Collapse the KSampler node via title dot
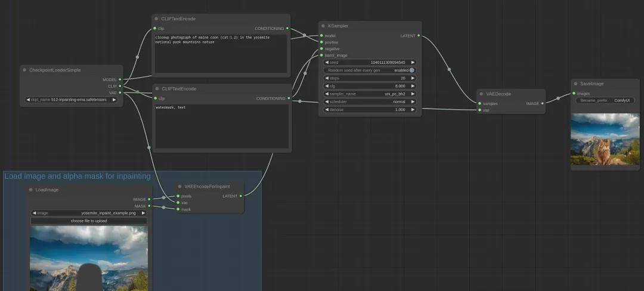The image size is (644, 291). [323, 26]
